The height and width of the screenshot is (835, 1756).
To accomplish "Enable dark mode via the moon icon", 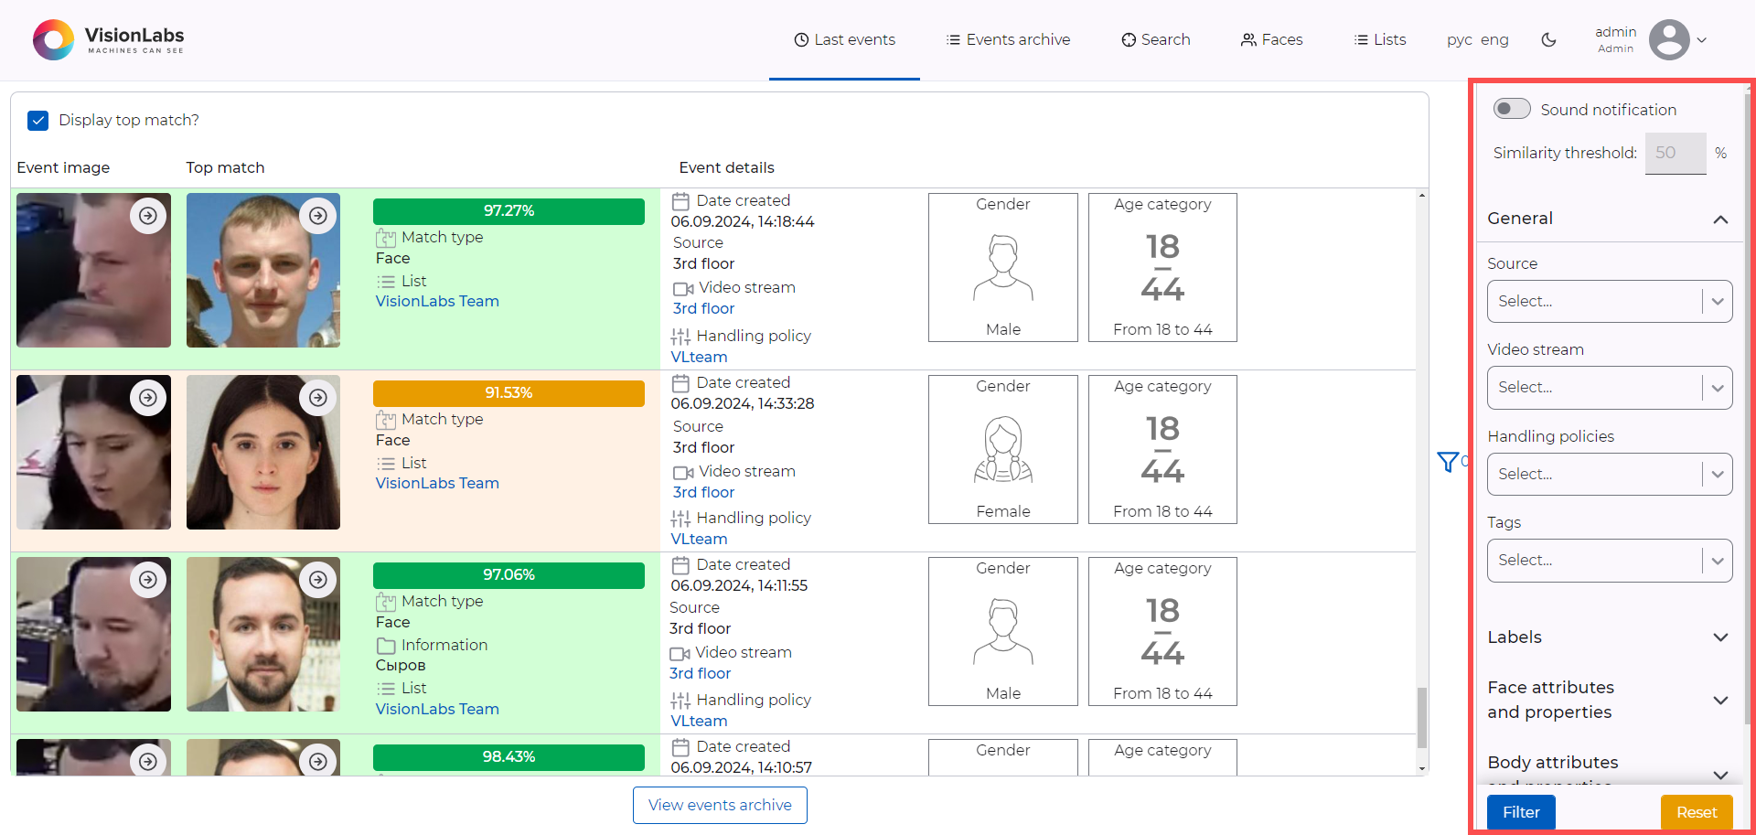I will [1548, 39].
